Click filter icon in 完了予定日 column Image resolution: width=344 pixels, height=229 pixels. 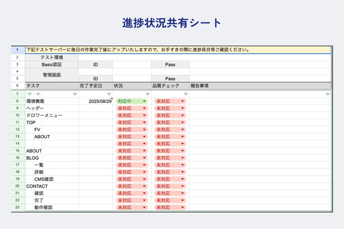[109, 94]
